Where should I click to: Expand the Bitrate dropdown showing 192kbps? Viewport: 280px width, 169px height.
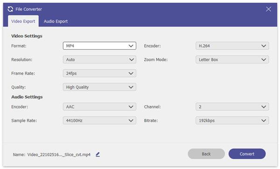232,121
